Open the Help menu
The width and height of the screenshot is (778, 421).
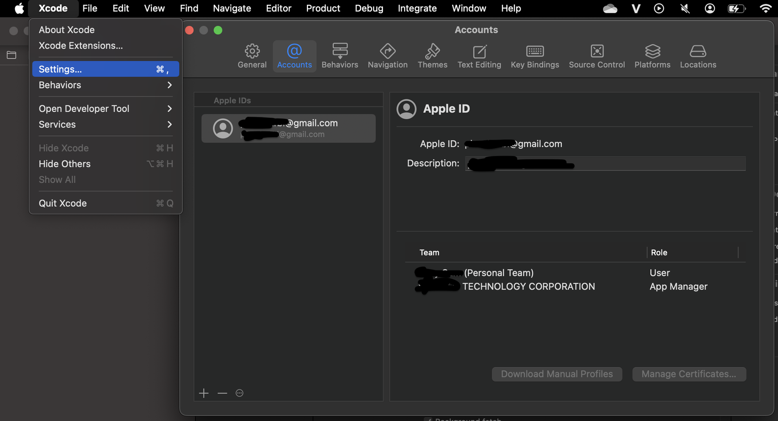coord(511,8)
